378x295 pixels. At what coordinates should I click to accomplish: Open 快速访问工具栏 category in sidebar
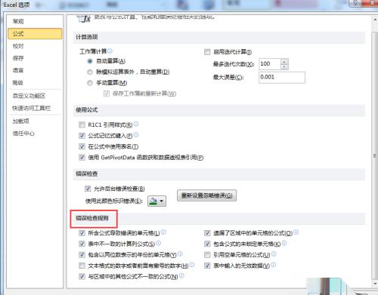35,108
